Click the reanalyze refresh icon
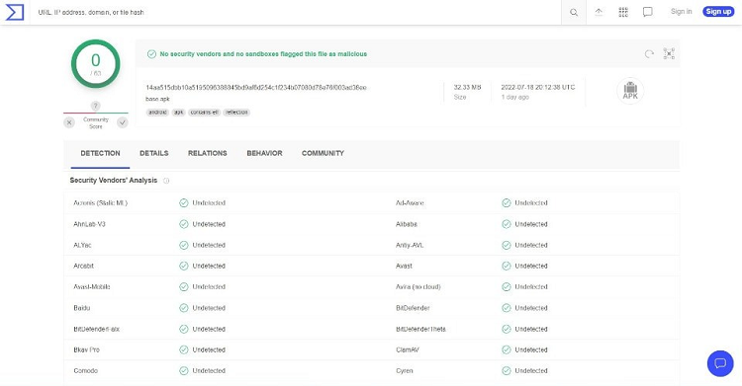 (649, 54)
